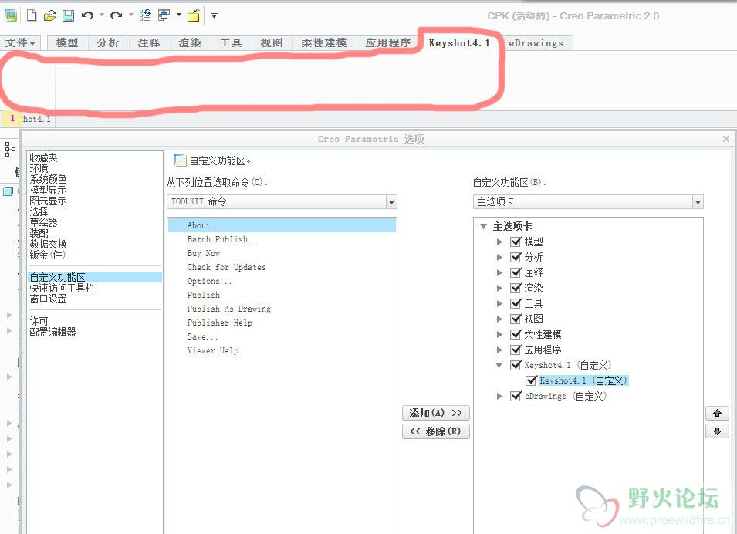This screenshot has height=534, width=737.
Task: Select 草绘器 in options list
Action: 43,222
